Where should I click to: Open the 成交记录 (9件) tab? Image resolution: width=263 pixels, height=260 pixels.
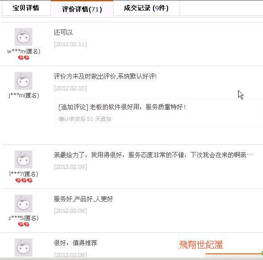point(146,8)
